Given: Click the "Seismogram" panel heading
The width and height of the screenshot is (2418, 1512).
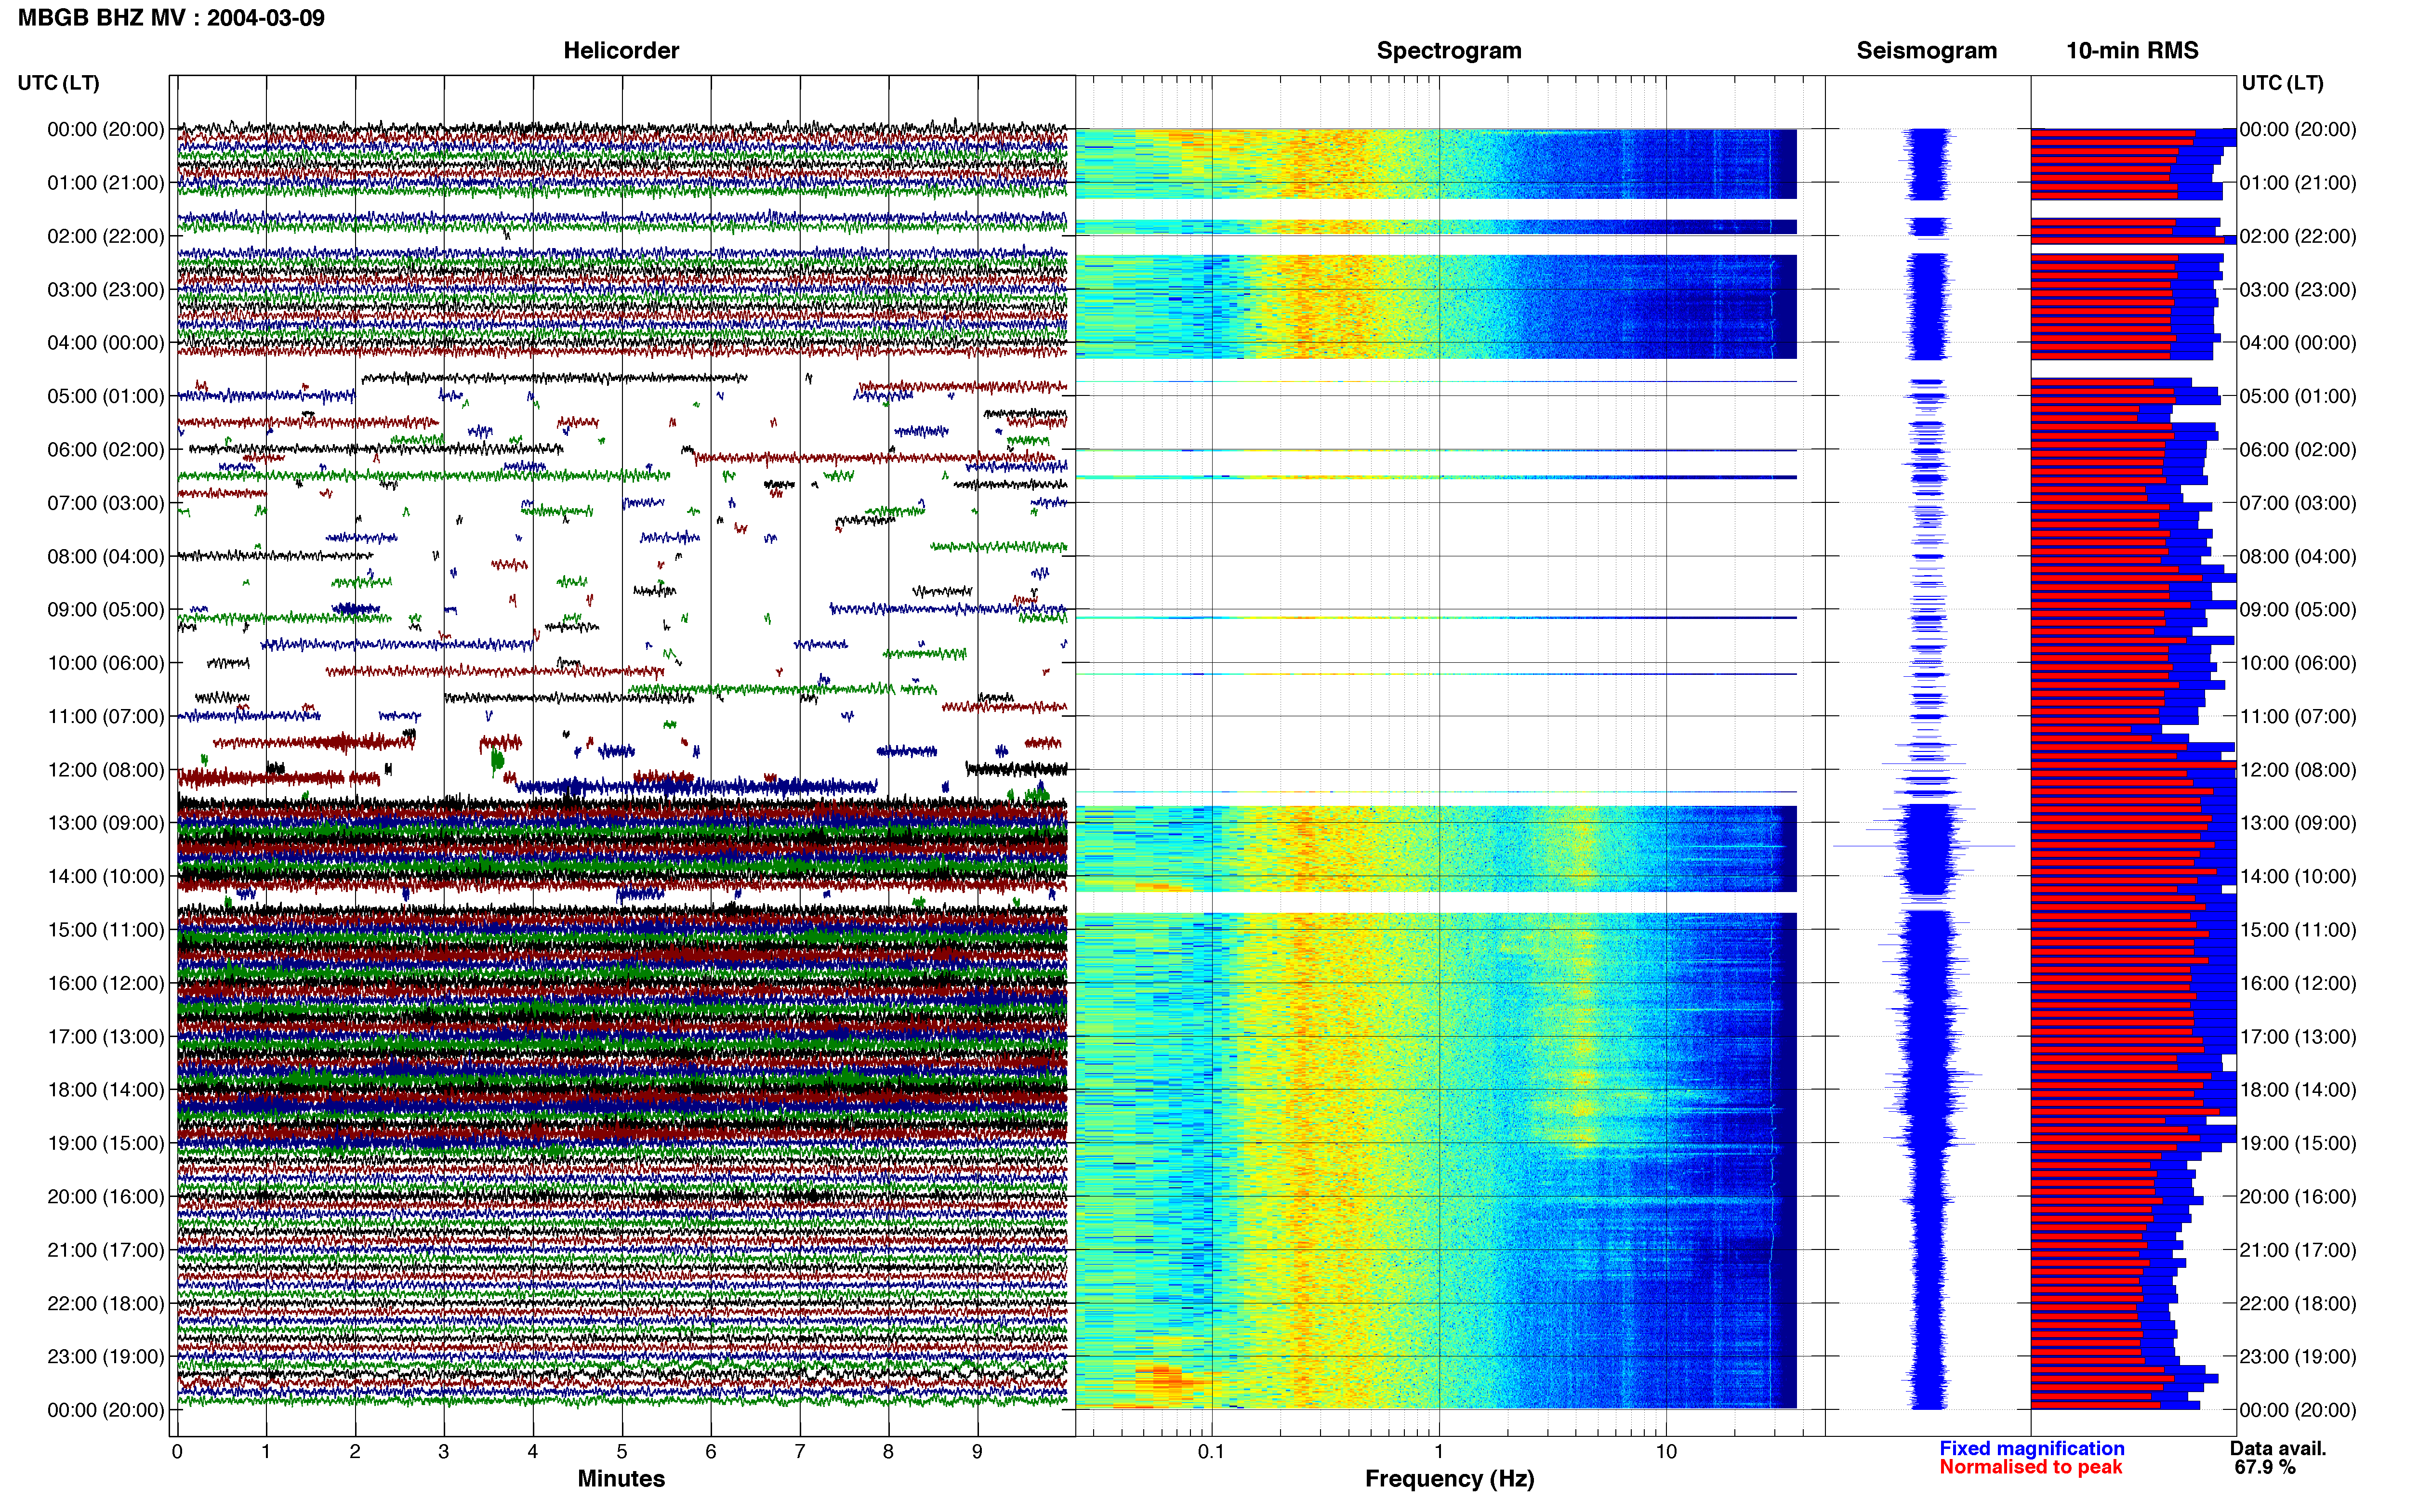Looking at the screenshot, I should pos(1926,50).
